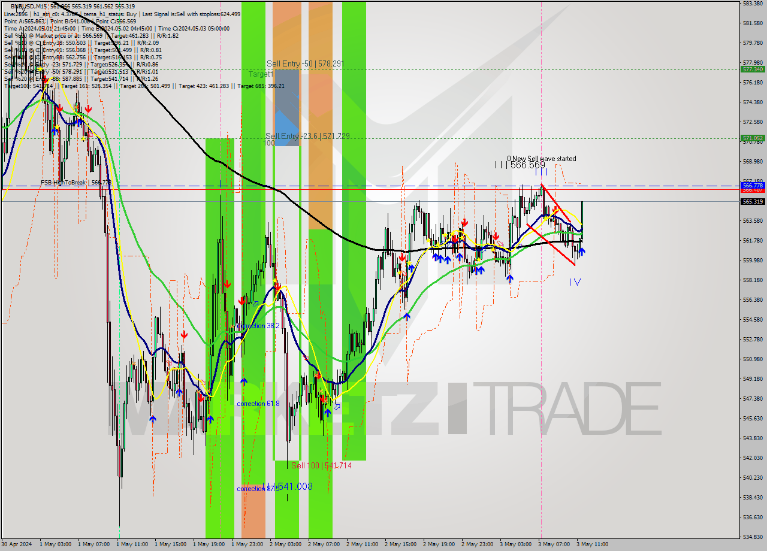Select the 'Sell Entry -50 | 578.291' label
767x551 pixels.
point(306,63)
